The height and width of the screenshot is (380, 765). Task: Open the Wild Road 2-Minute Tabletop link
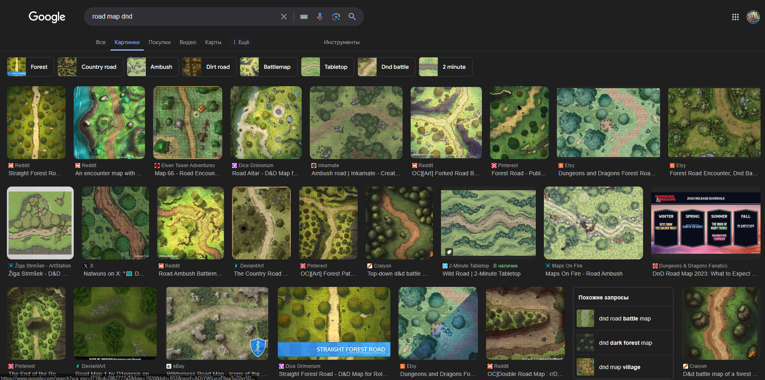tap(481, 274)
